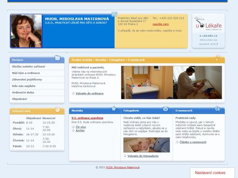Click the napište nám email link
This screenshot has height=178, width=238.
(161, 24)
